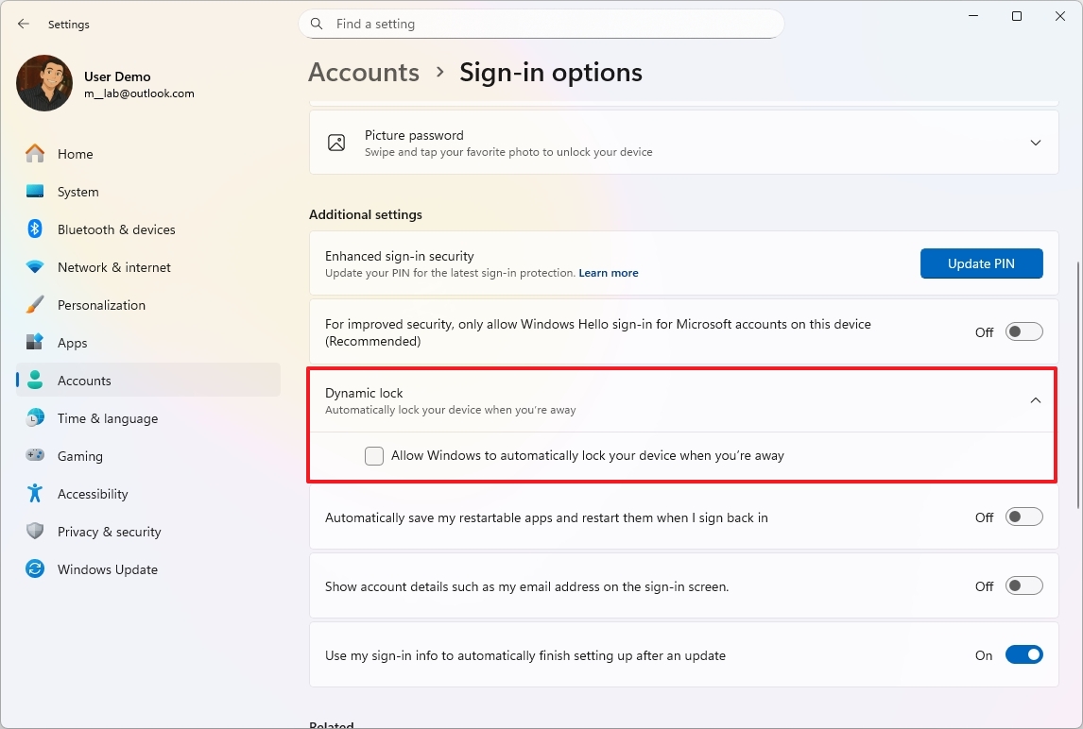Click the Network & internet globe icon
This screenshot has height=729, width=1083.
[35, 267]
